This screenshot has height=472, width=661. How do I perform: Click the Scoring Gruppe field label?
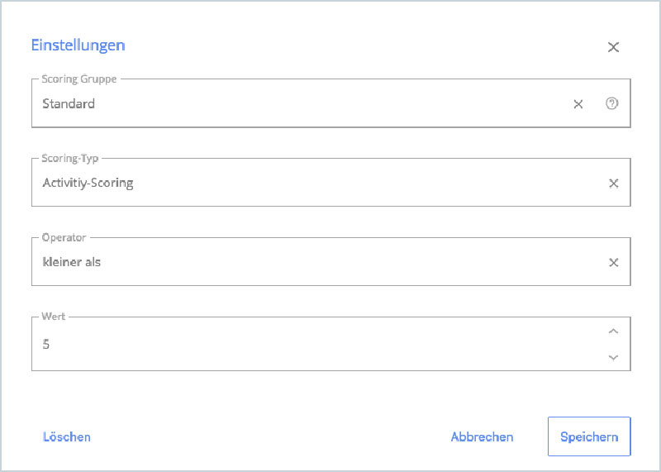coord(78,79)
